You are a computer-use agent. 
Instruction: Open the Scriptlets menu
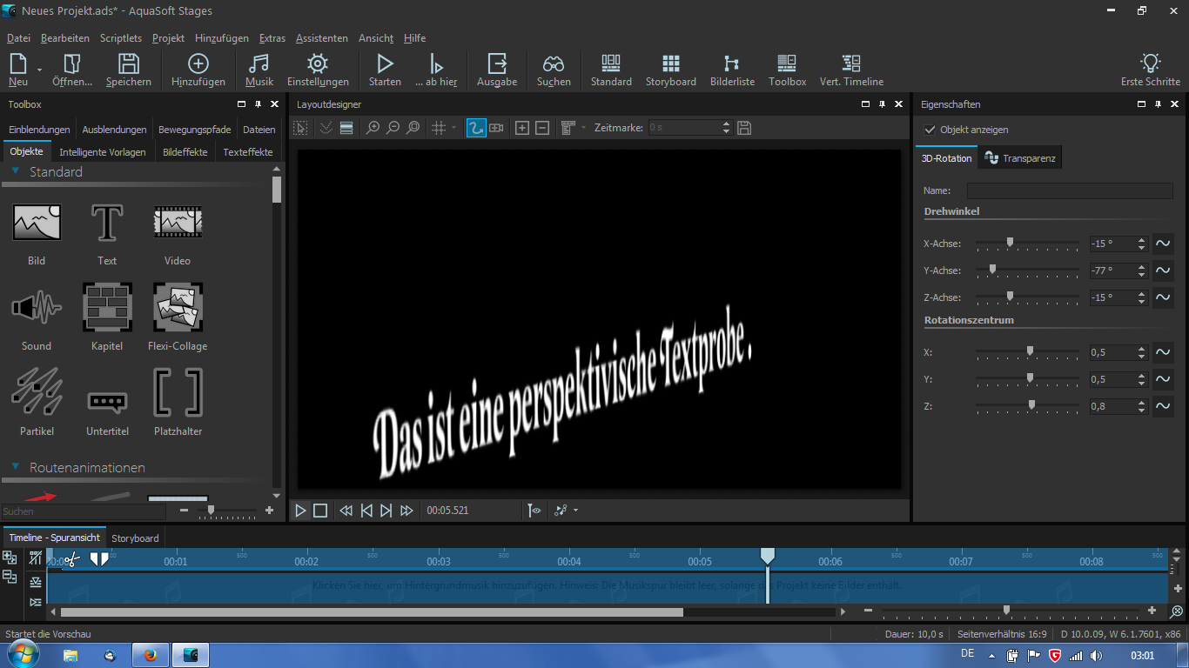pos(120,38)
